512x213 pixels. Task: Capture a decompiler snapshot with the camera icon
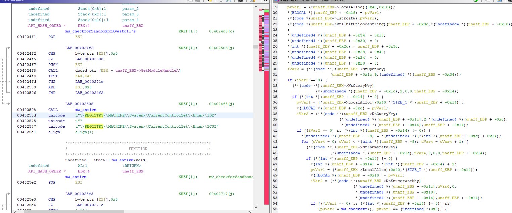click(x=510, y=1)
